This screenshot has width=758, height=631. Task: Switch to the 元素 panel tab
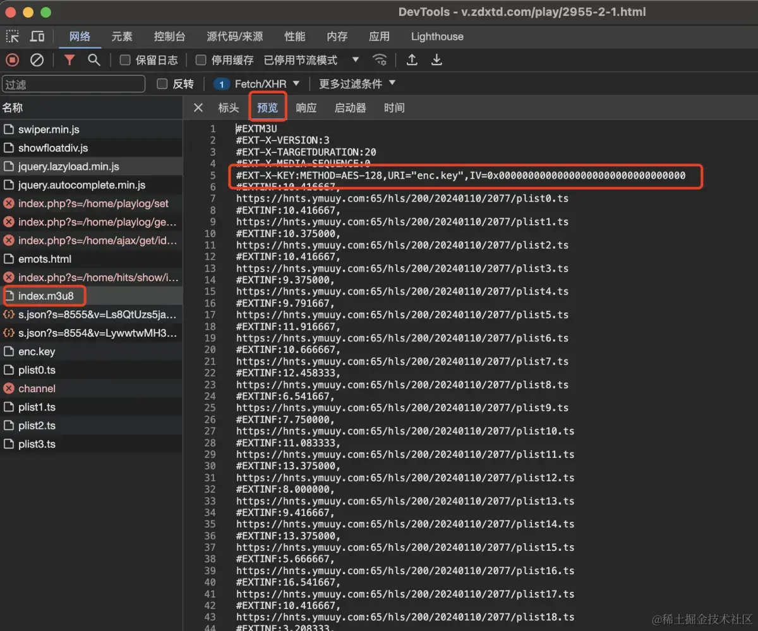[x=122, y=37]
